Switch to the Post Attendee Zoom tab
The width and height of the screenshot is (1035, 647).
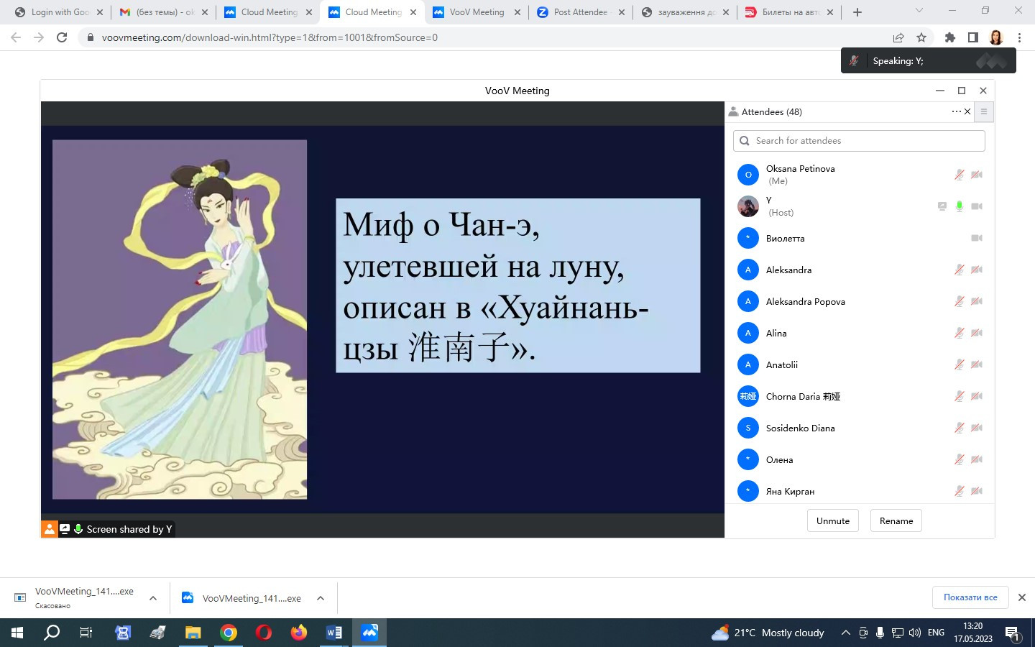coord(581,12)
